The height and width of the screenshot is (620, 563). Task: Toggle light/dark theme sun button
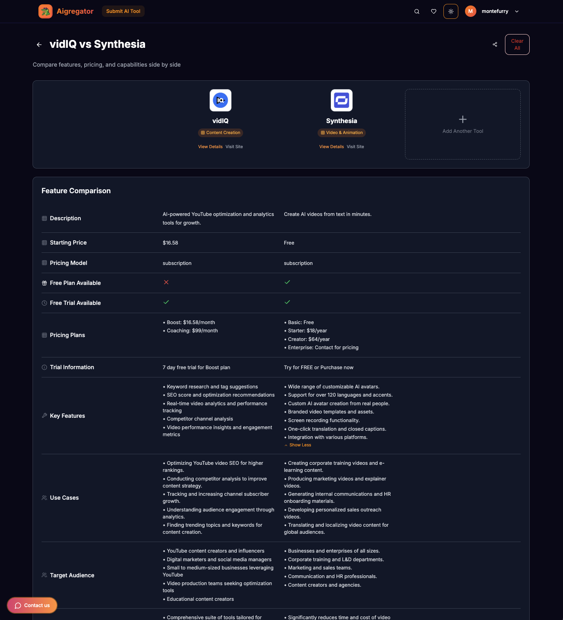[x=451, y=11]
